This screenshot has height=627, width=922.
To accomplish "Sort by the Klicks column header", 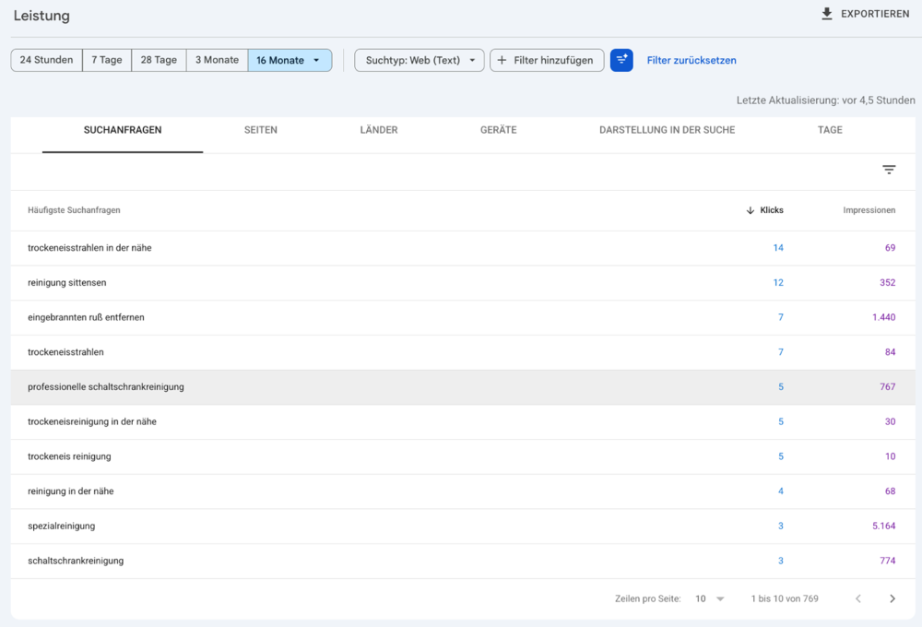I will click(x=765, y=210).
